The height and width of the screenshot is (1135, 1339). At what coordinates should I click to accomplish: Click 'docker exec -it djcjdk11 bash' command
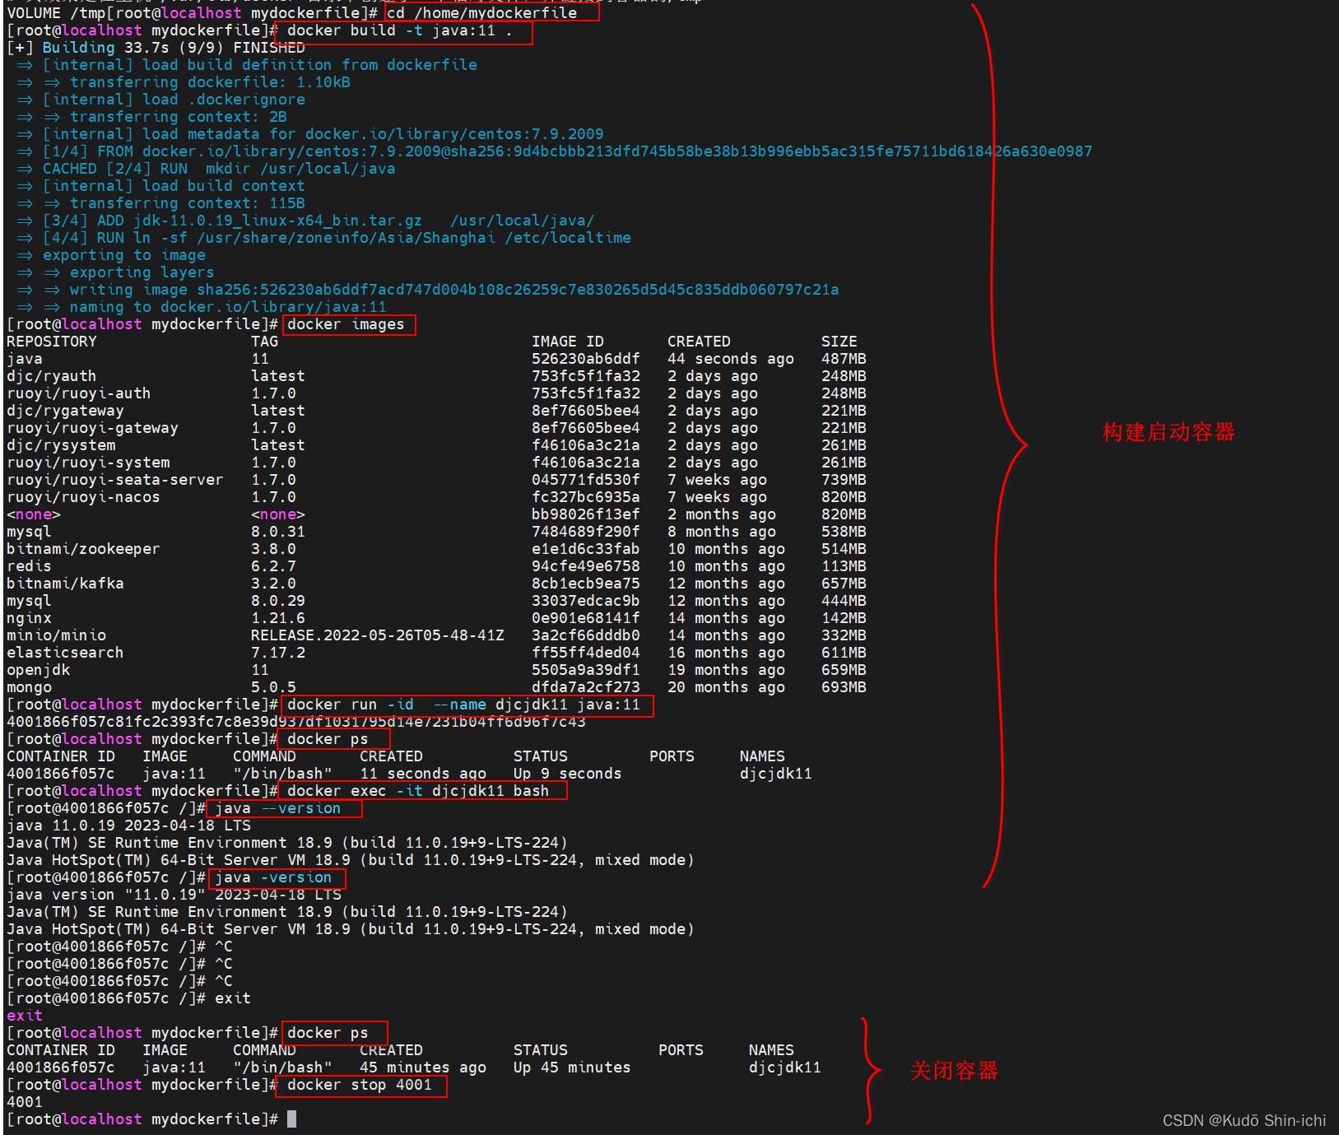(x=418, y=791)
